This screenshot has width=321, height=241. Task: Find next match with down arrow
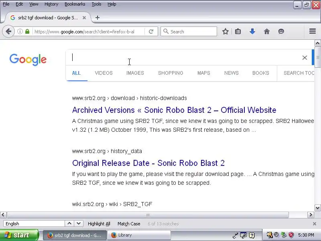(79, 224)
